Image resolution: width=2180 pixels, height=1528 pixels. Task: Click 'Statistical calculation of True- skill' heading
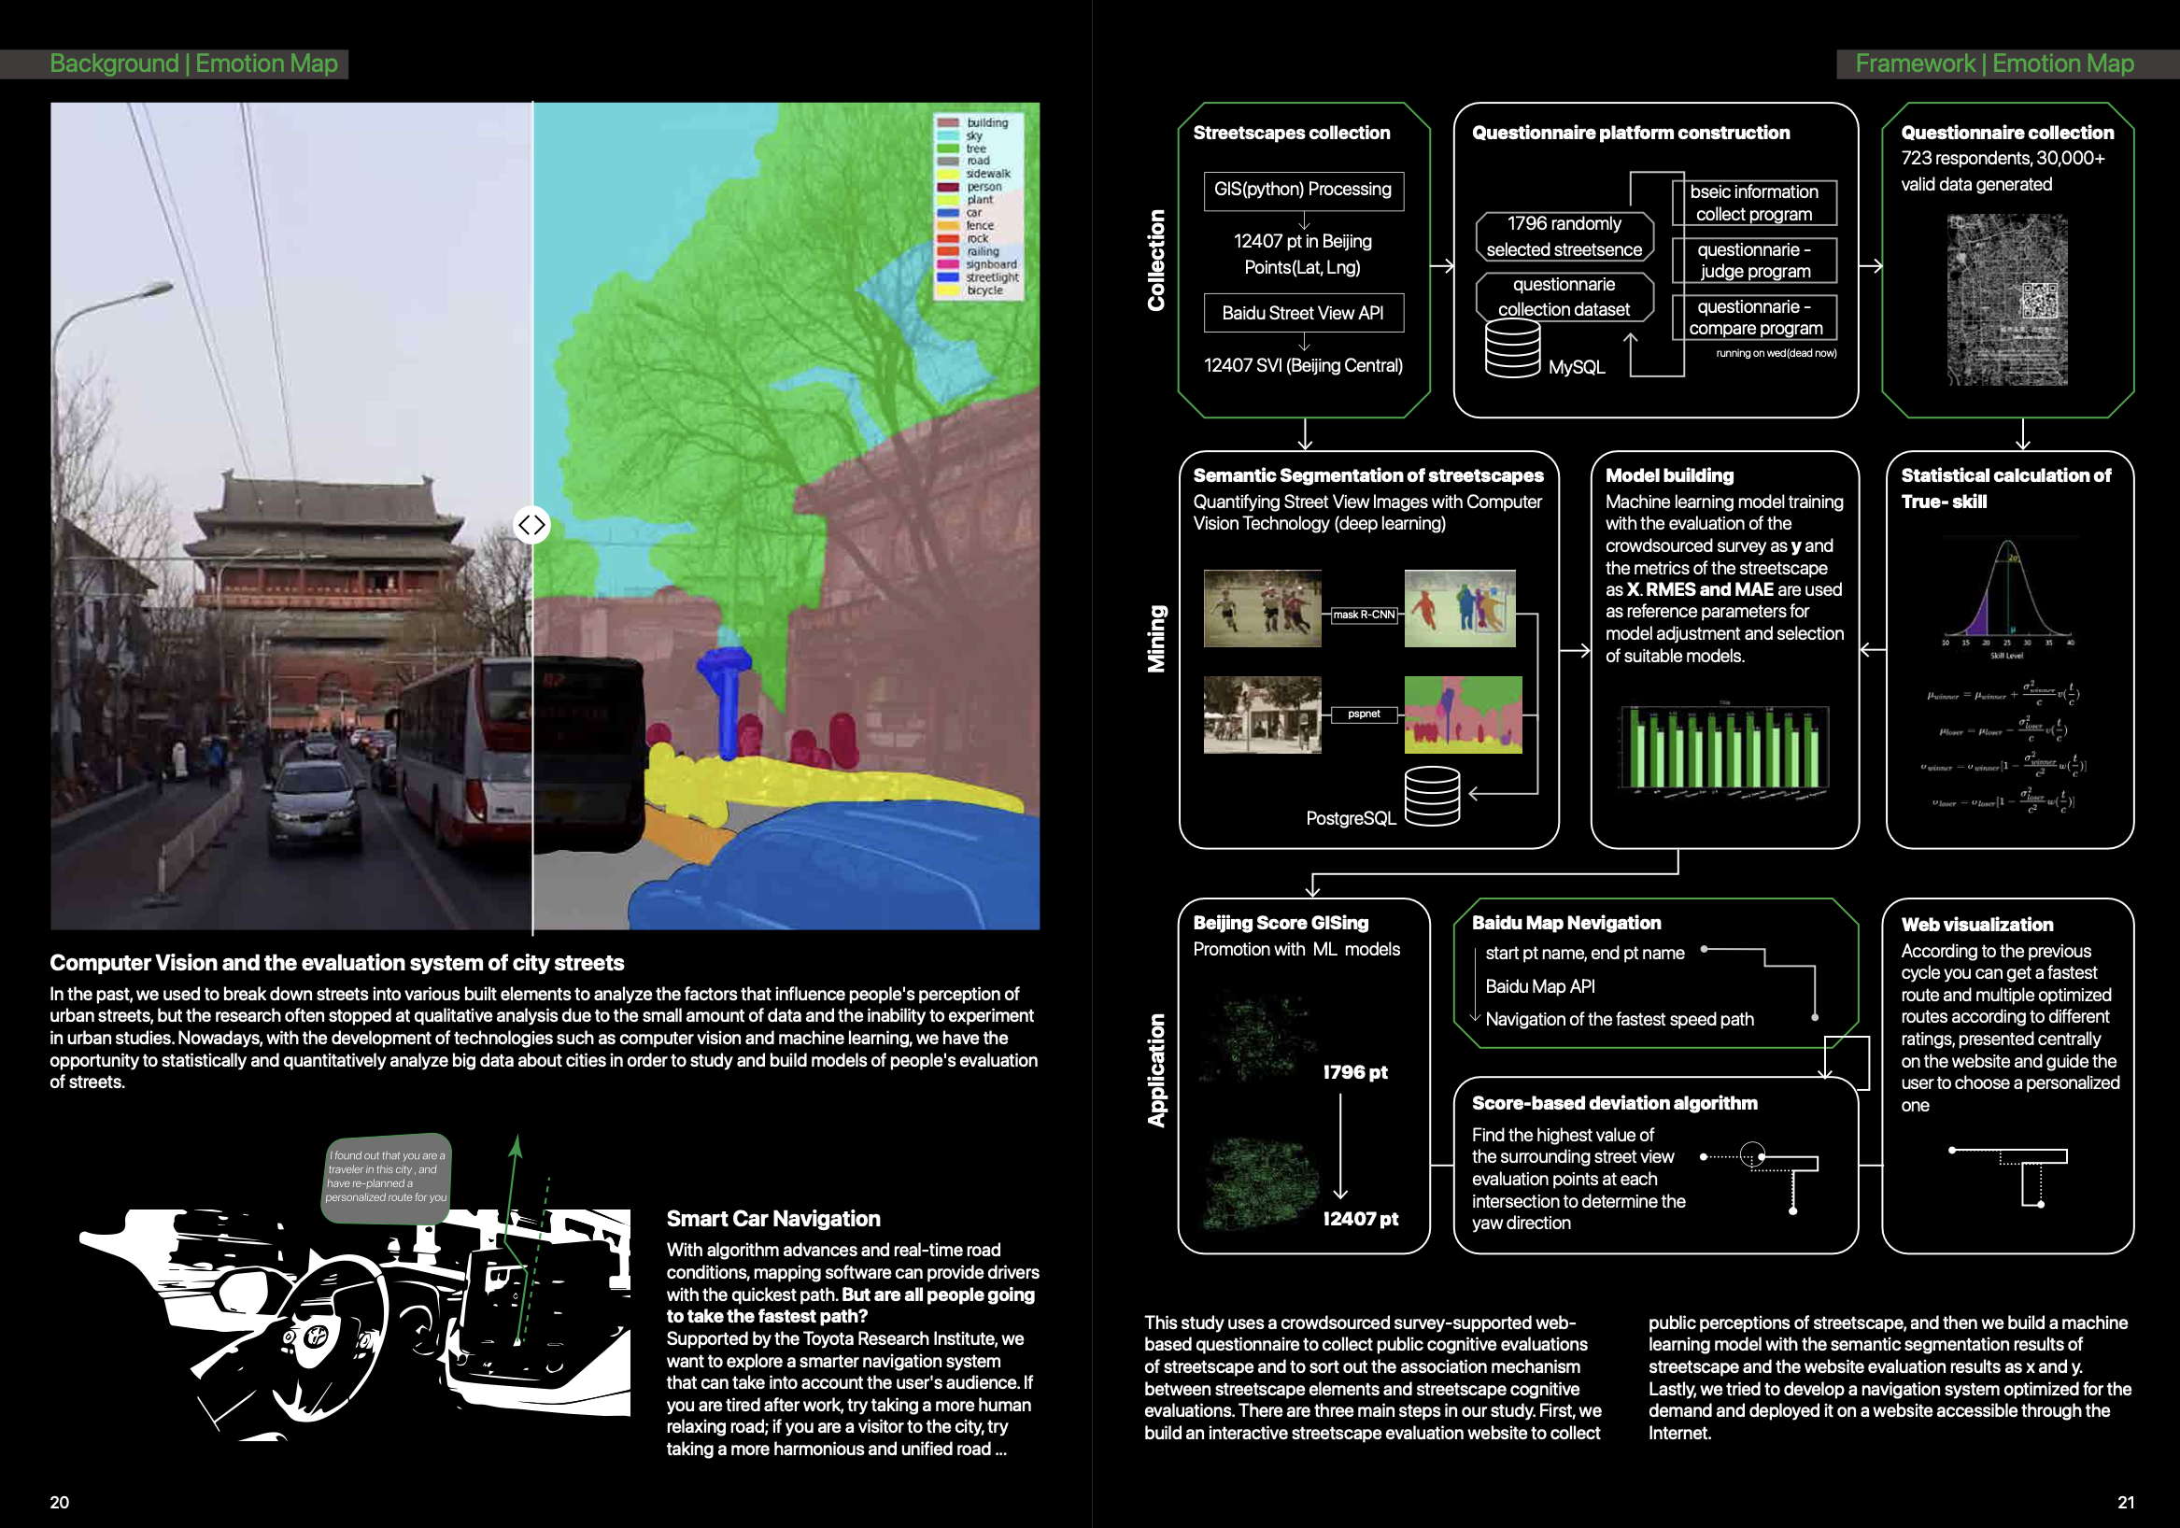2005,488
